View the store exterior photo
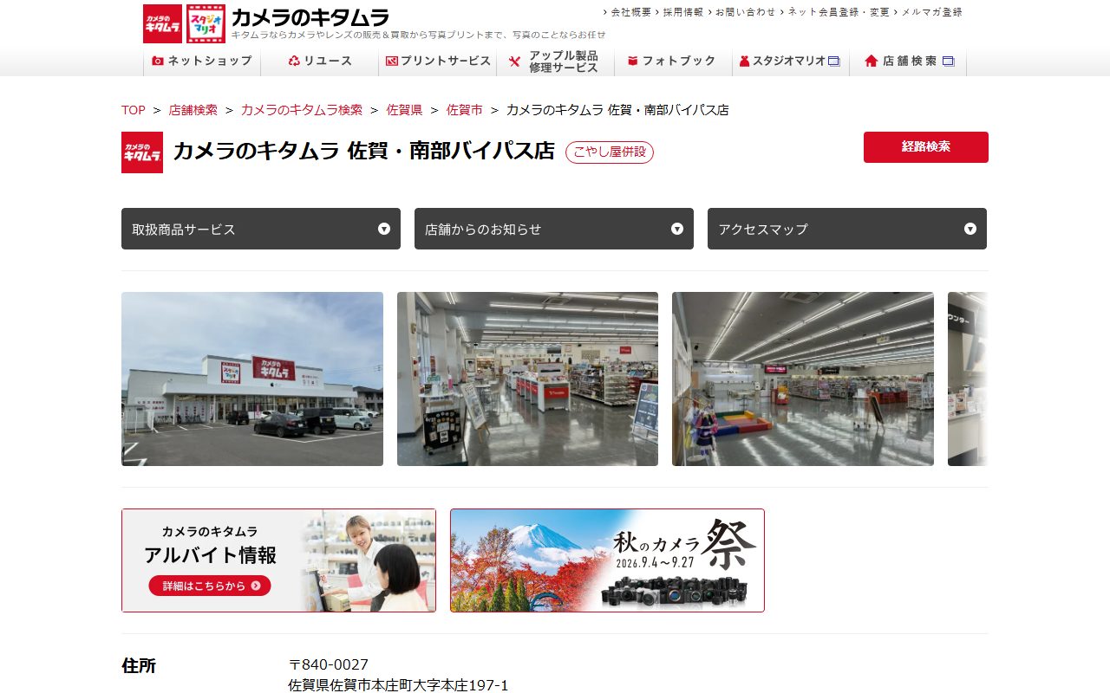1110x693 pixels. (x=252, y=379)
